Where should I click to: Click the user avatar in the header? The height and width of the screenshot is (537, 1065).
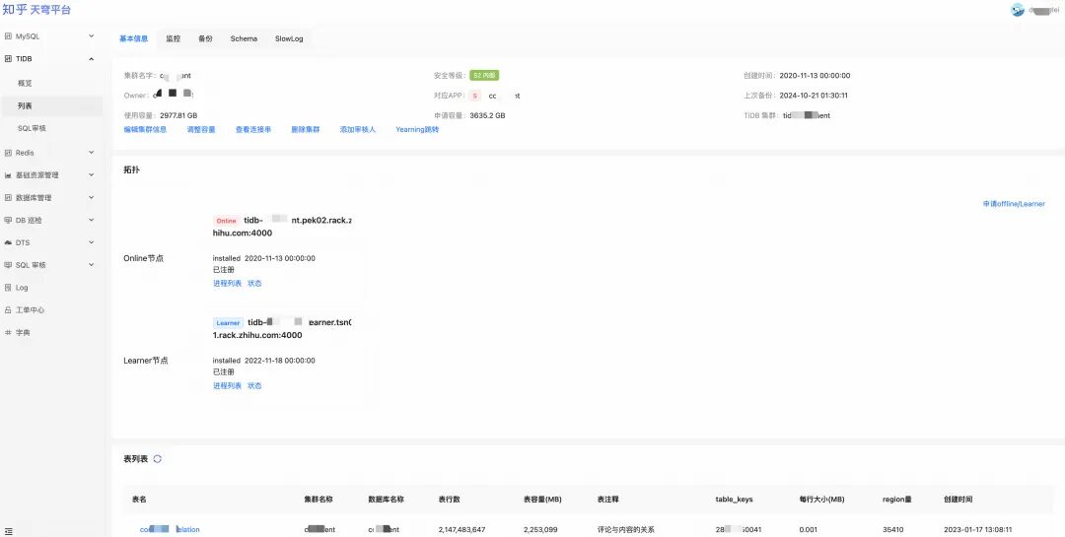[x=1018, y=10]
